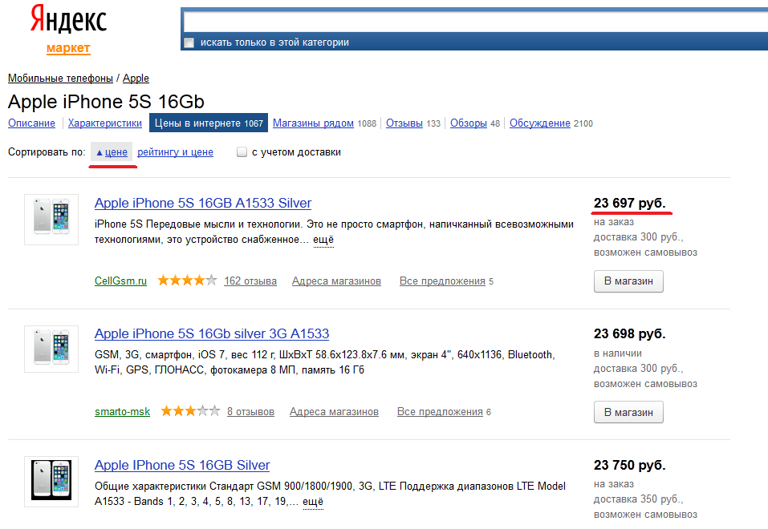Open the Обзоры tab
Viewport: 768px width, 529px height.
[x=468, y=123]
